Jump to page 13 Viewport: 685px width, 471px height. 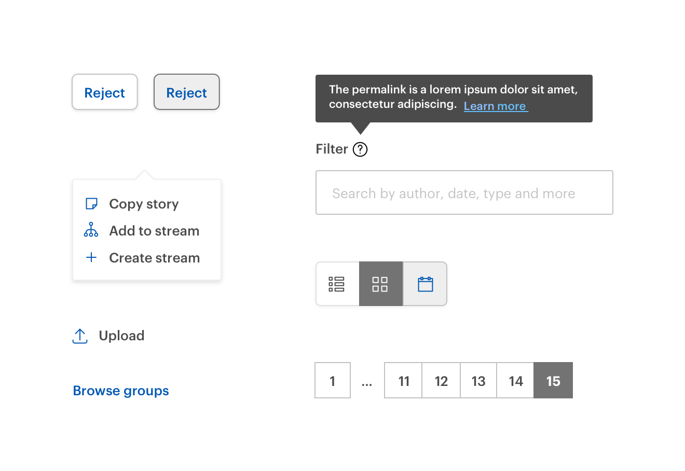(x=478, y=381)
